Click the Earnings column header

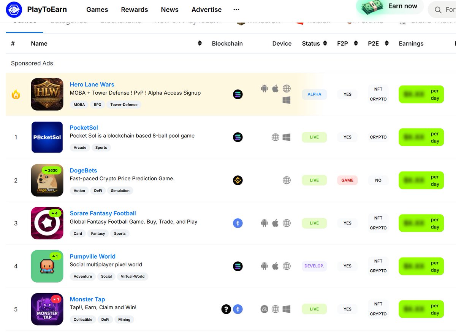[411, 43]
